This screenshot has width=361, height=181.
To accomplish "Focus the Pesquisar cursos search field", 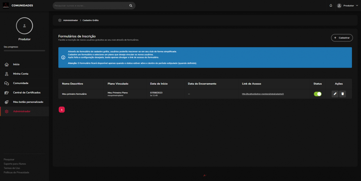I will pyautogui.click(x=90, y=5).
